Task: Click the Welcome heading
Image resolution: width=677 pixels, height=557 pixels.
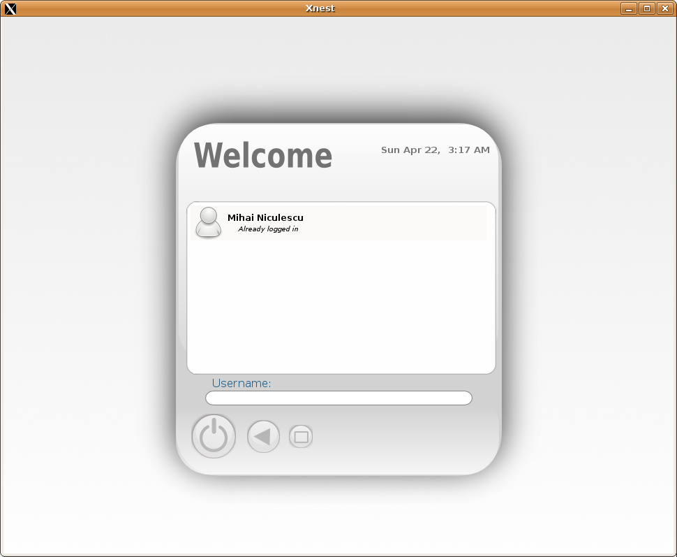Action: click(x=263, y=155)
